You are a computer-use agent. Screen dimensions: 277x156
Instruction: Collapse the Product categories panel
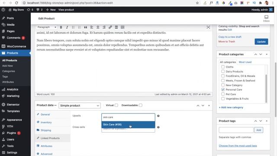[267, 54]
